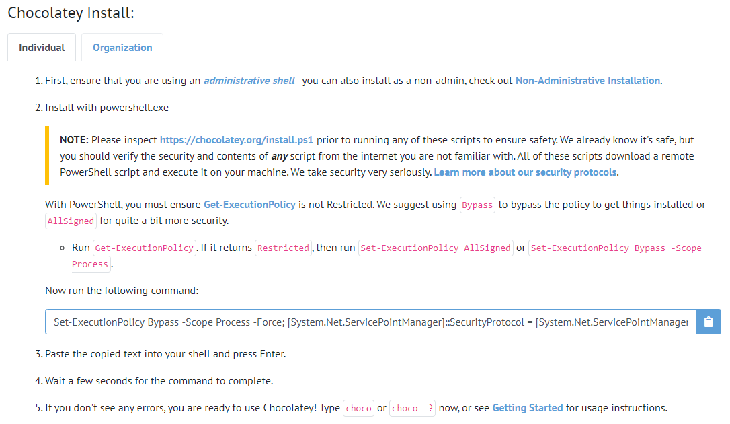Open the chocolatey.org/install.ps1 link

point(237,140)
